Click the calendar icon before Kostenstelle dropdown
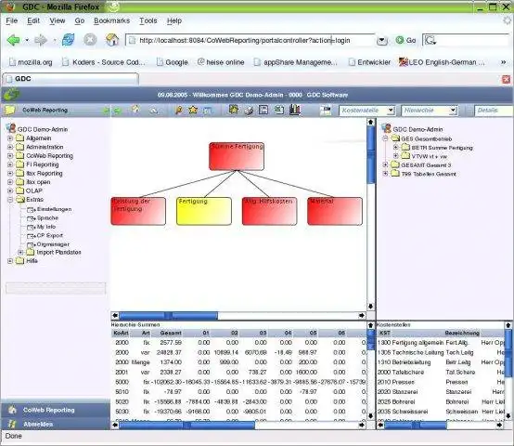Image resolution: width=514 pixels, height=446 pixels. pos(326,111)
